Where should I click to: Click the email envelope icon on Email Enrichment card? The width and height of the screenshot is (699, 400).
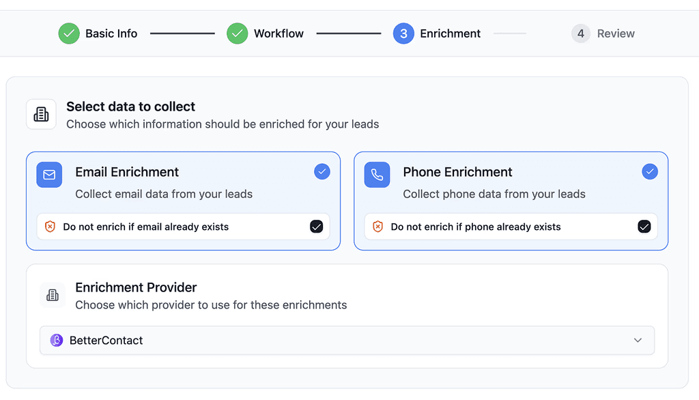48,175
